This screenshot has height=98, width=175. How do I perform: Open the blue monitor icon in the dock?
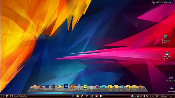[x=47, y=87]
